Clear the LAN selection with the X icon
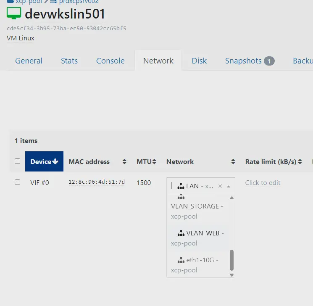The width and height of the screenshot is (313, 306). [x=220, y=186]
